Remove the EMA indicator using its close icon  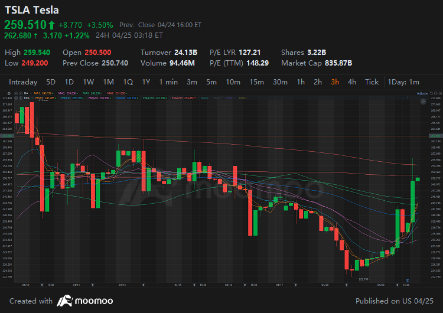pyautogui.click(x=21, y=98)
